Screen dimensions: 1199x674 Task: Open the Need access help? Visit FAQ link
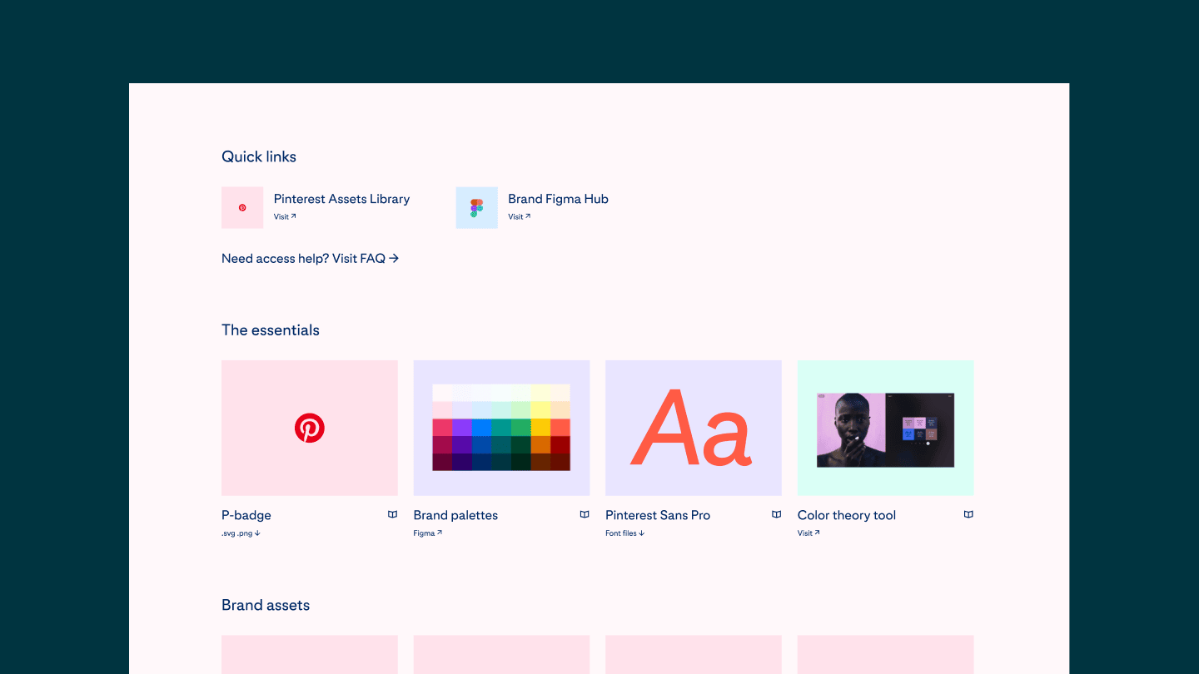[x=310, y=259]
